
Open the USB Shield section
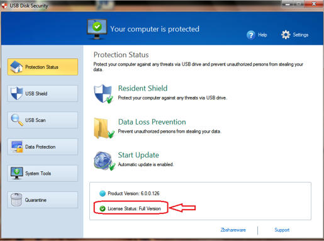pyautogui.click(x=43, y=94)
